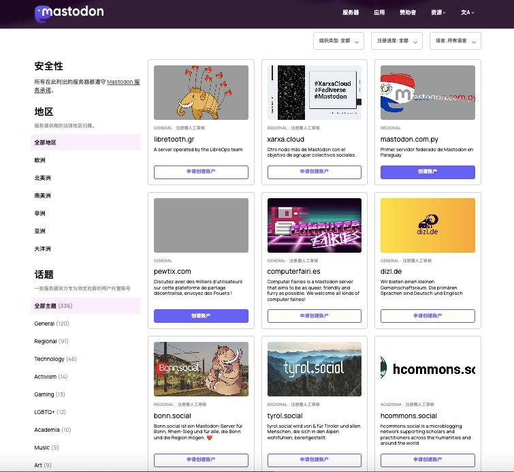This screenshot has width=514, height=472.
Task: Filter by Activism (14) topic
Action: (x=86, y=377)
